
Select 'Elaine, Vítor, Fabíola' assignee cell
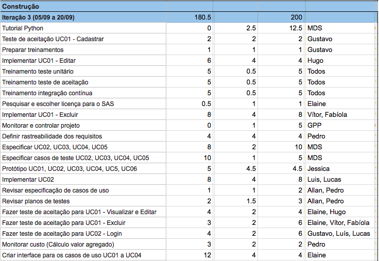[340, 223]
